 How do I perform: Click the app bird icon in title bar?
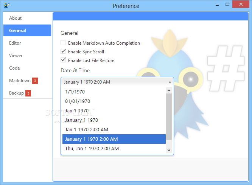pos(6,6)
